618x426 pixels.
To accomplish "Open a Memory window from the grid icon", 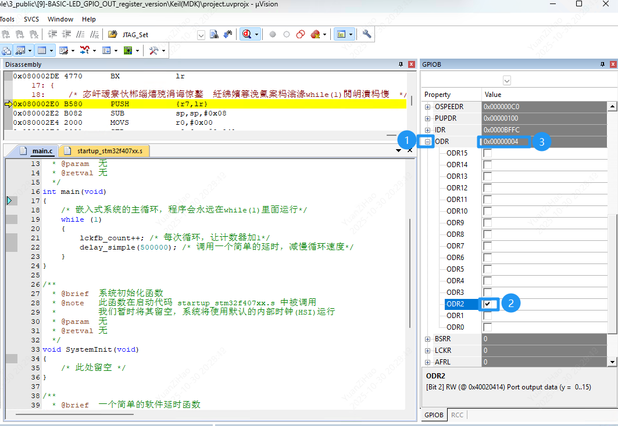I will [42, 50].
